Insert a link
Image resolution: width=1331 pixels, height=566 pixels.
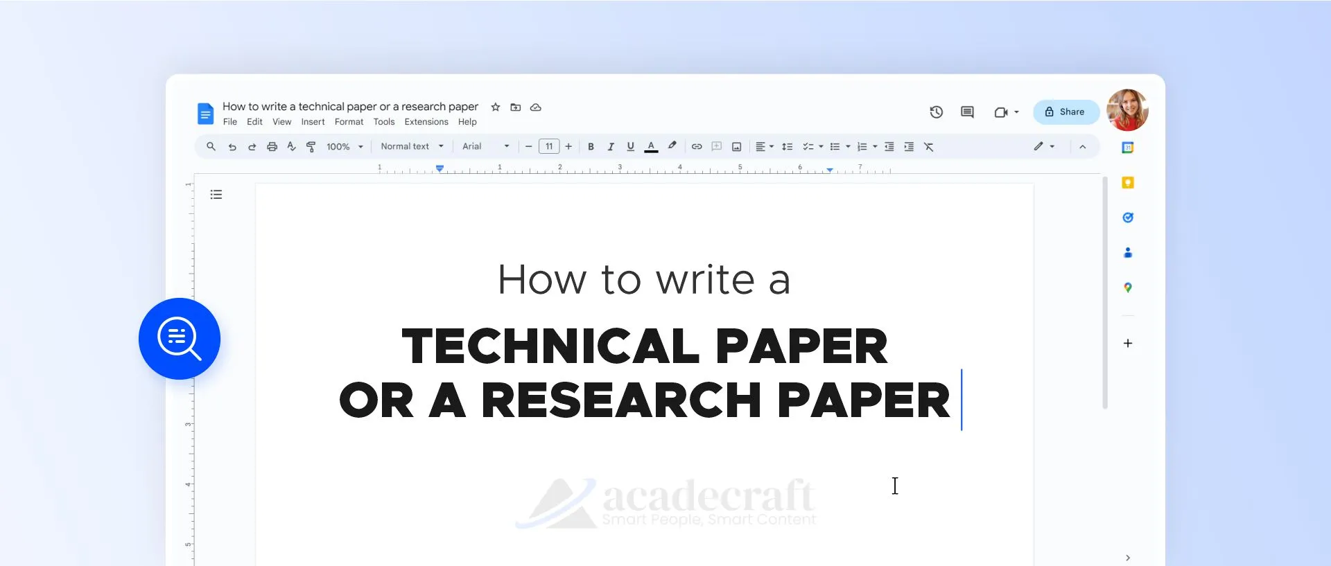(697, 147)
